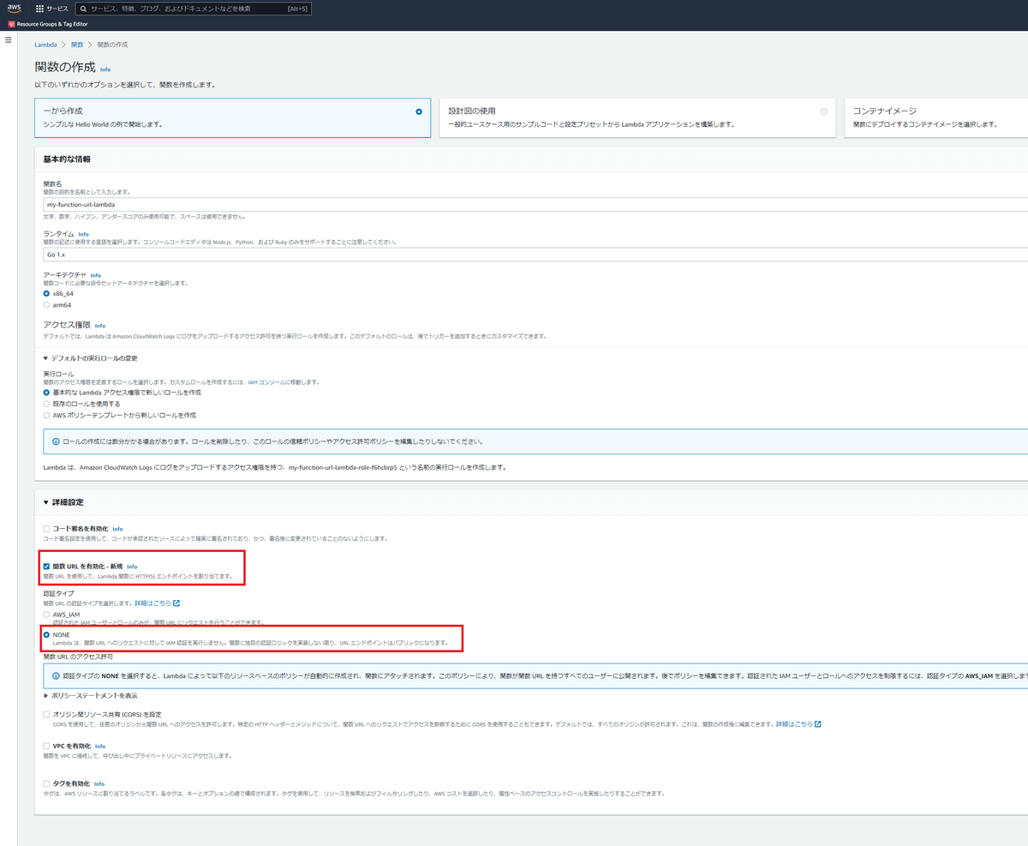Screen dimensions: 1028x846
Task: Click the search box for services
Action: coord(194,8)
